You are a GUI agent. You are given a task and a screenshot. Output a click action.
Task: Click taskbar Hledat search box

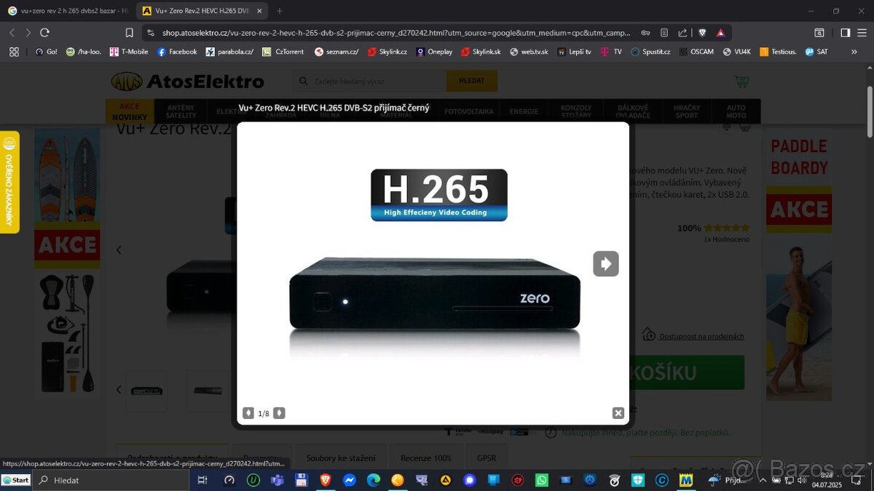click(x=111, y=480)
